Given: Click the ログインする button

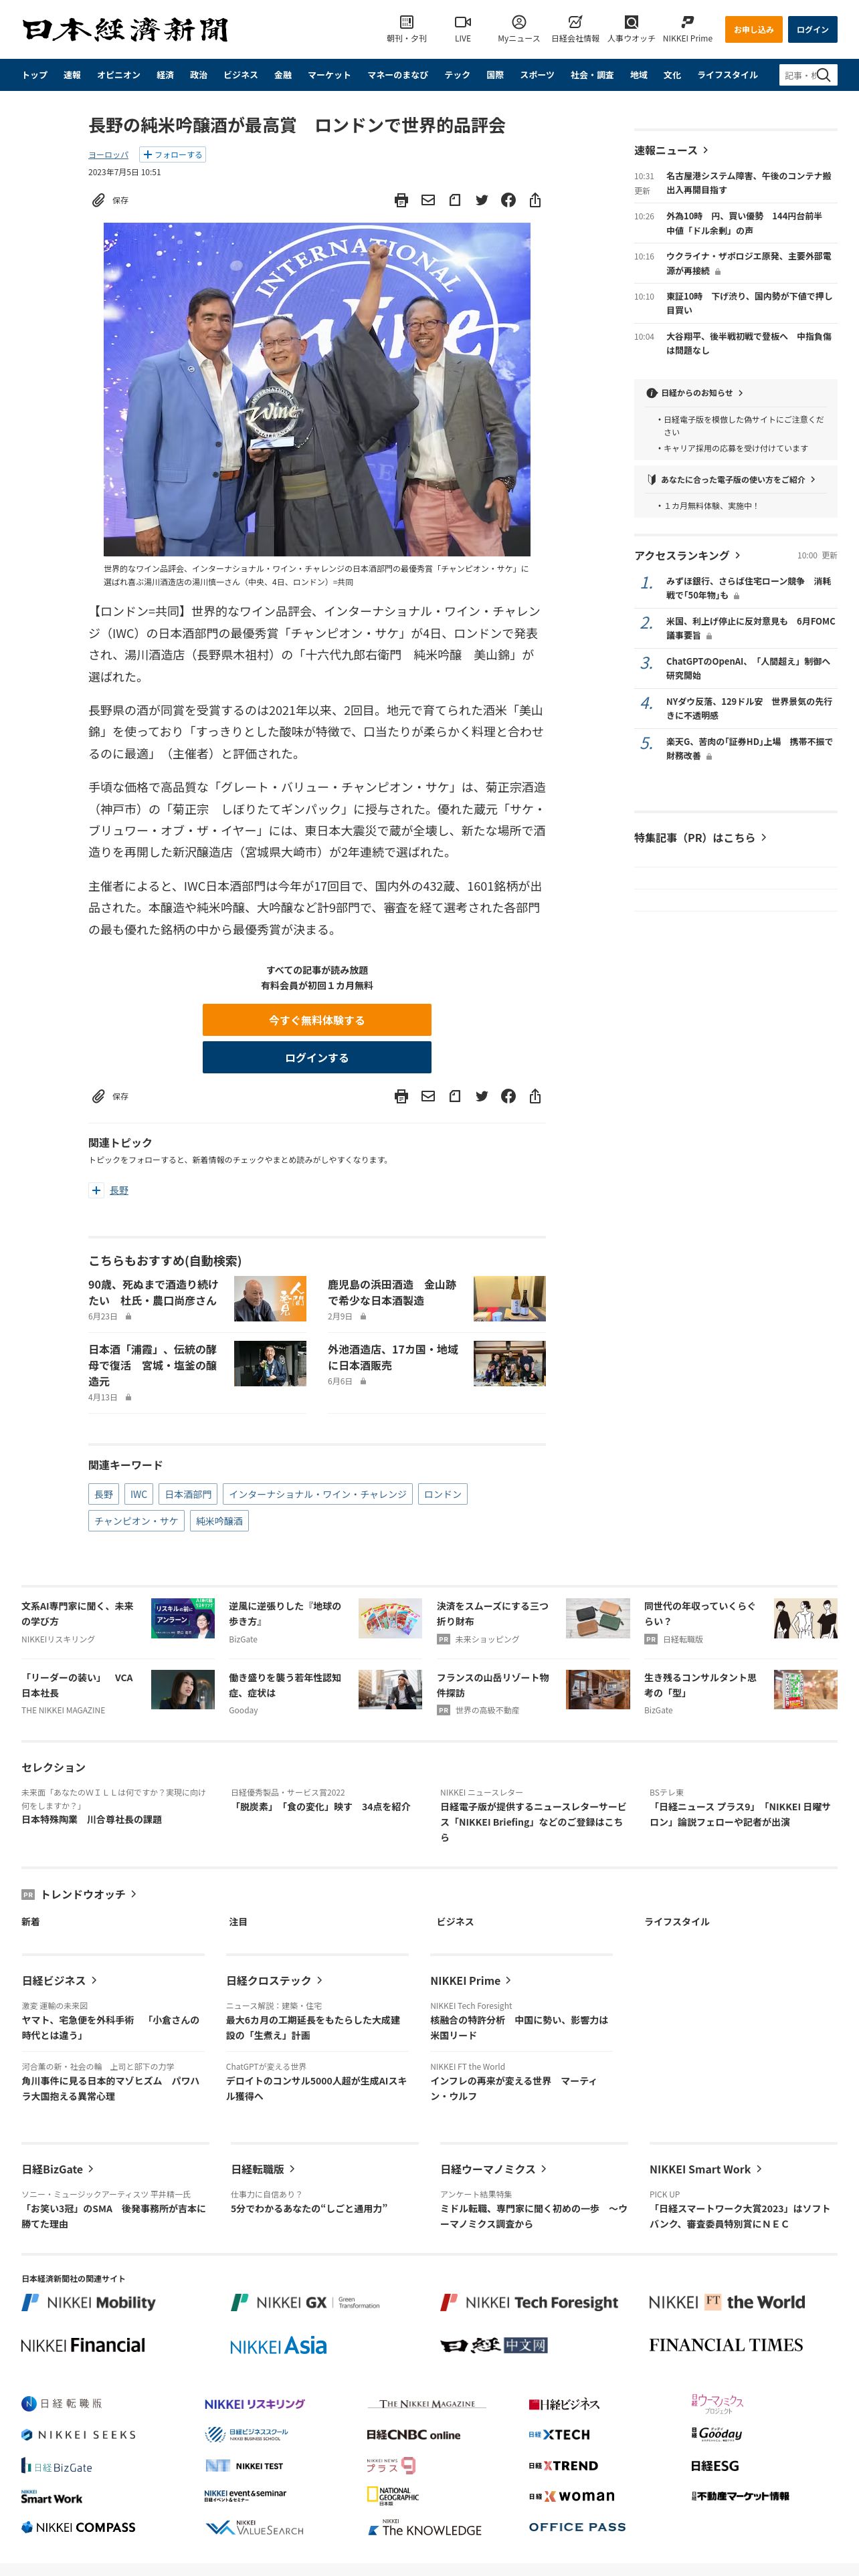Looking at the screenshot, I should pos(317,1058).
